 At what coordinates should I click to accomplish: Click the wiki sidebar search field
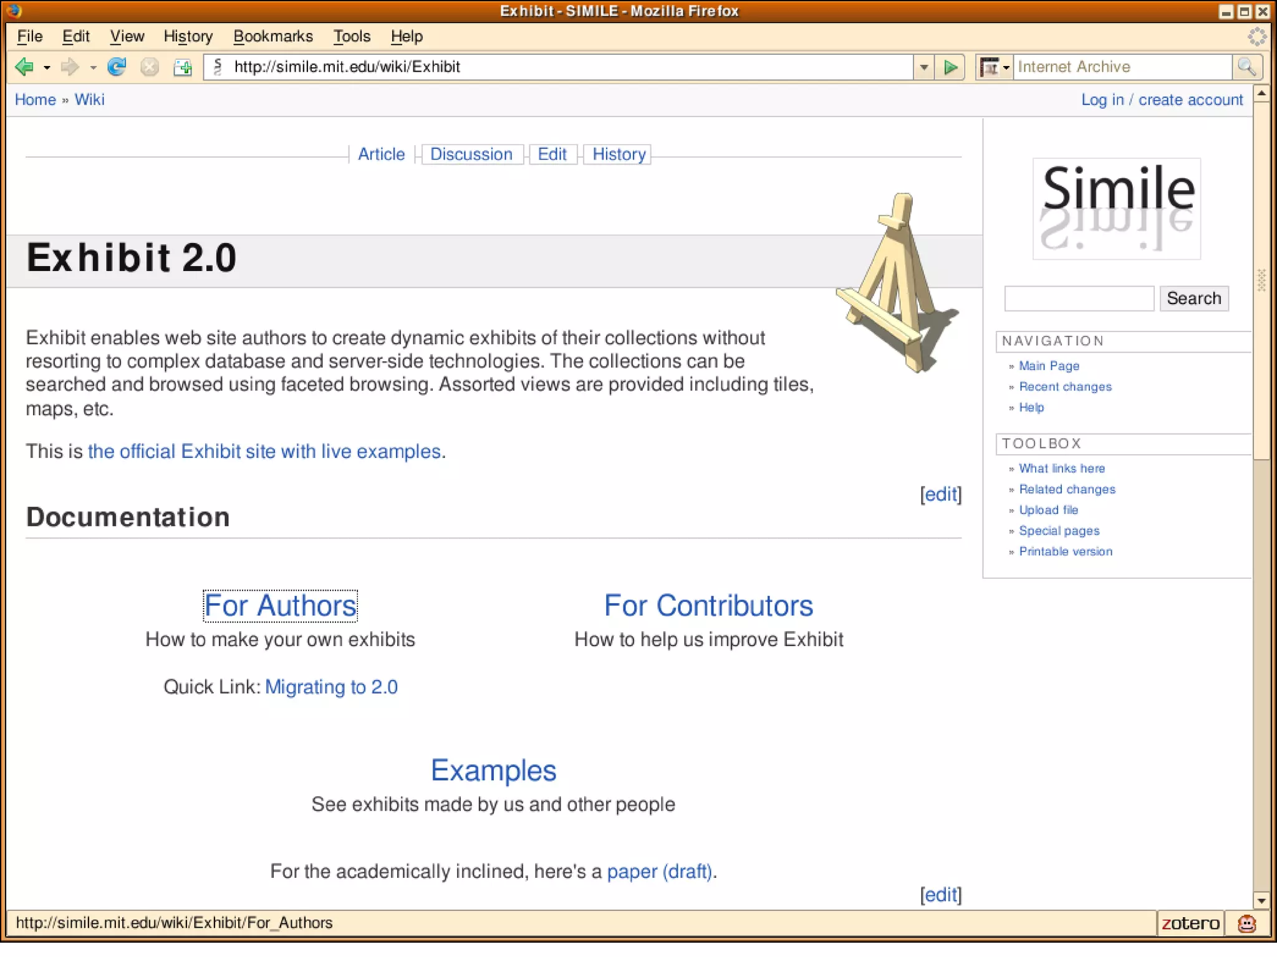1079,298
